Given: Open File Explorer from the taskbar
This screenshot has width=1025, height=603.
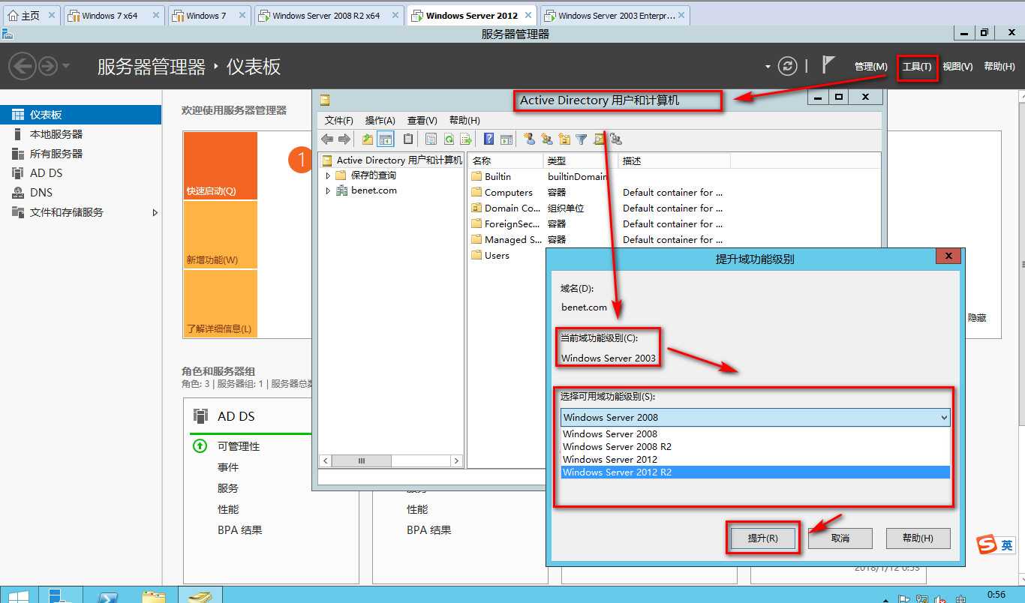Looking at the screenshot, I should pos(154,595).
